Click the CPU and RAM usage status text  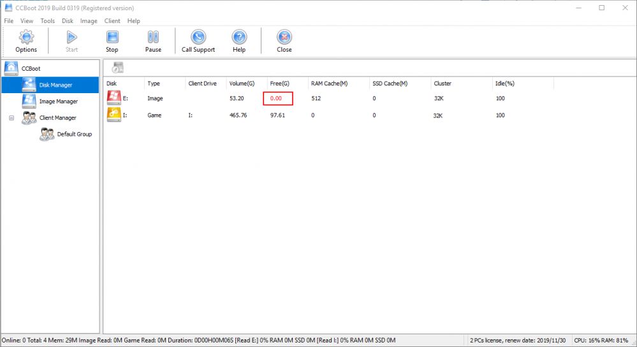coord(601,340)
